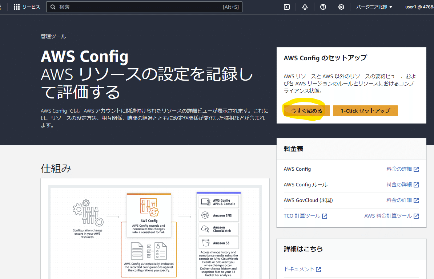
Task: Click the AWS GovCloud (米国) row label
Action: pyautogui.click(x=308, y=200)
